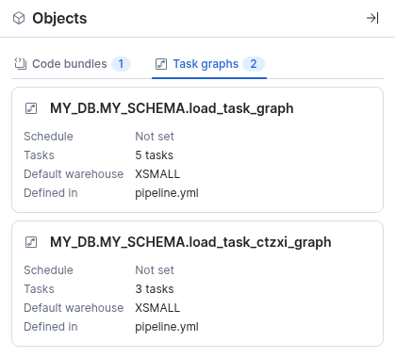This screenshot has height=358, width=396.
Task: Click Tasks label in load_task_graph card
Action: tap(39, 155)
